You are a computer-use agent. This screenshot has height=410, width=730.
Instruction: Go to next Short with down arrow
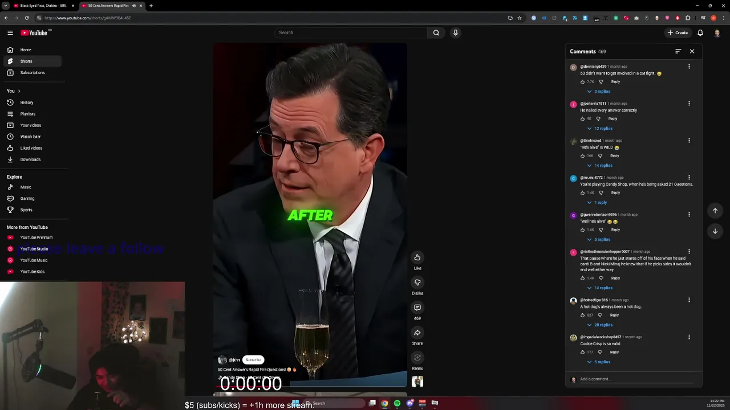pos(715,231)
